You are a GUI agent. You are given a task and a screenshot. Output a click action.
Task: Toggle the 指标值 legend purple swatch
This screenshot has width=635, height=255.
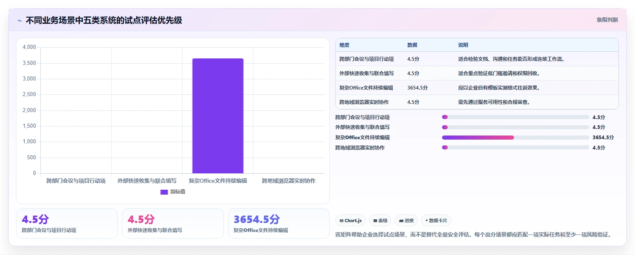click(164, 192)
